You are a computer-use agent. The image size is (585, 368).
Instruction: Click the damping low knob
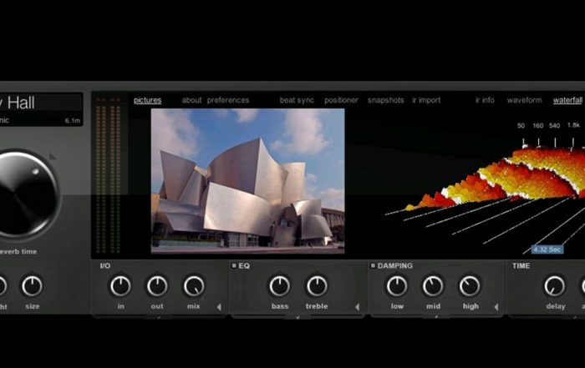point(397,286)
